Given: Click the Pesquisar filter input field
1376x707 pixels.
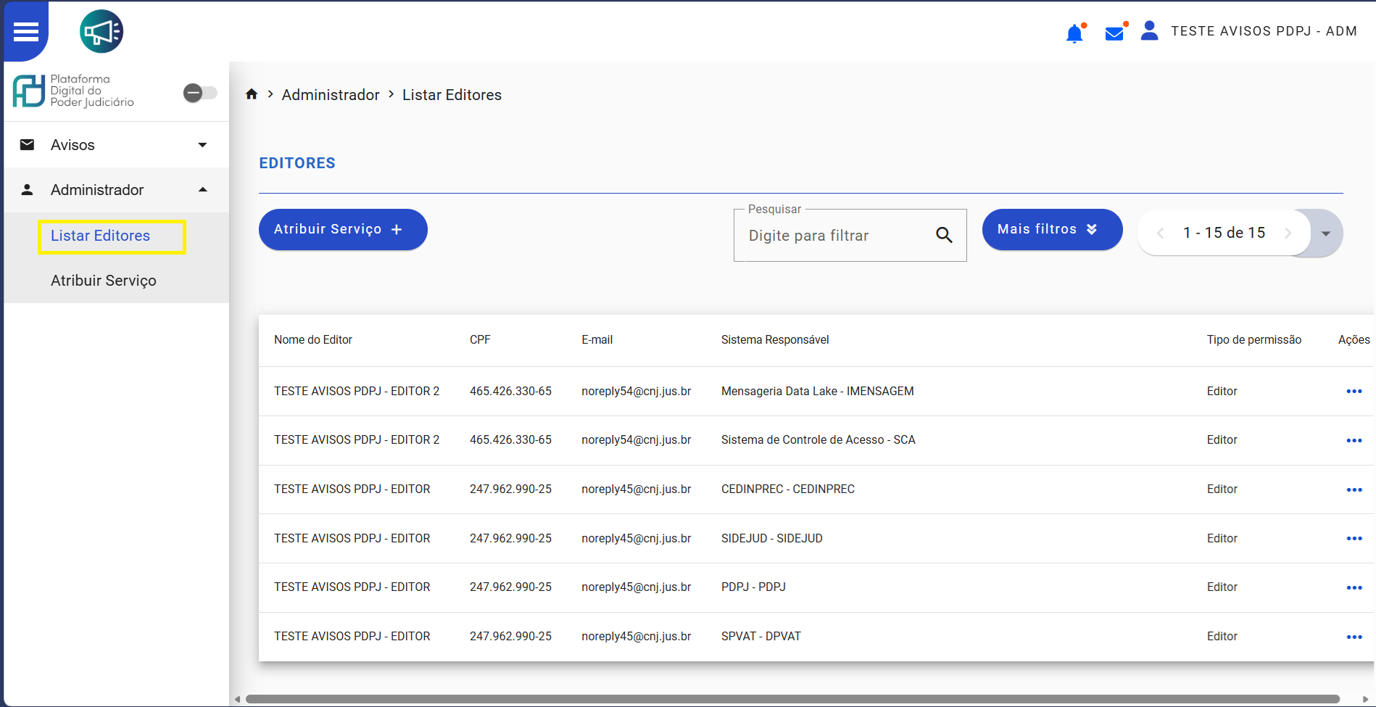Looking at the screenshot, I should [x=837, y=236].
